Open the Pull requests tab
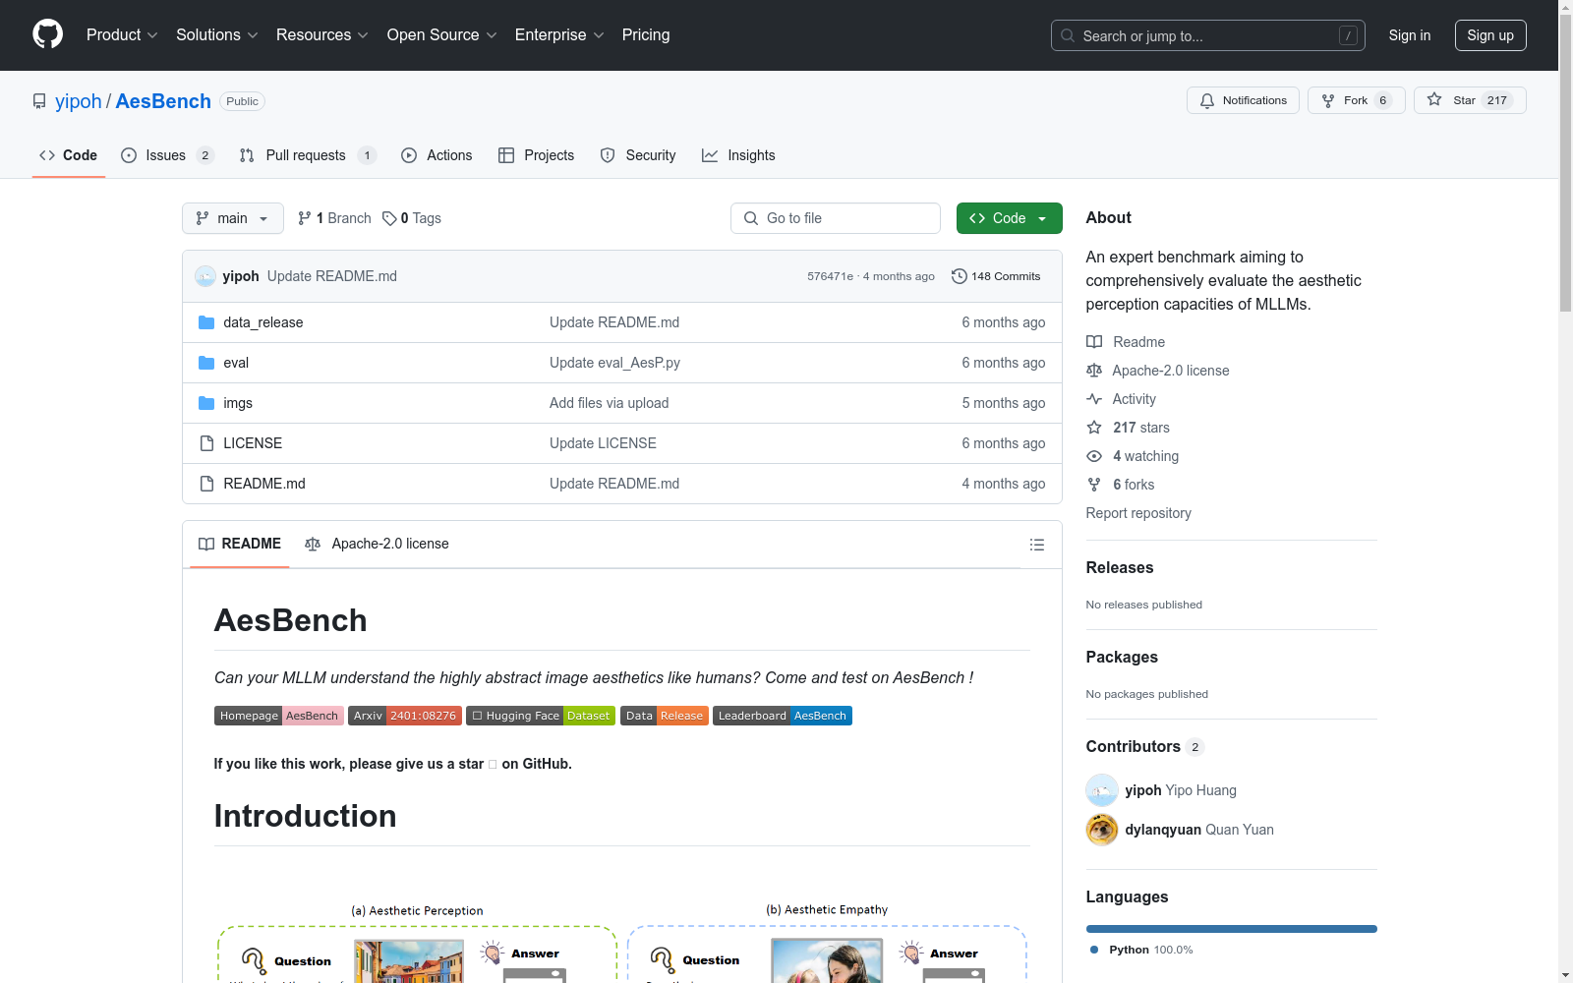 click(307, 155)
